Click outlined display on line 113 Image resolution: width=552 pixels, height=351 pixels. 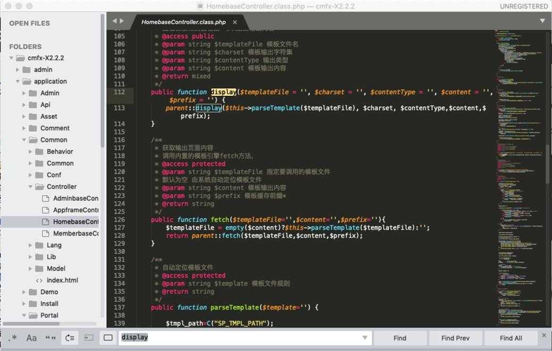point(209,108)
